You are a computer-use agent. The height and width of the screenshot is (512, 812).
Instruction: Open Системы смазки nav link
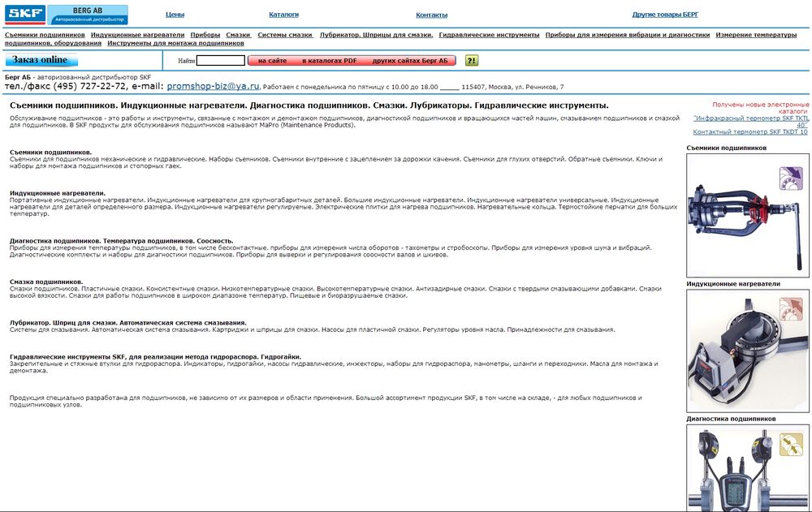(285, 35)
